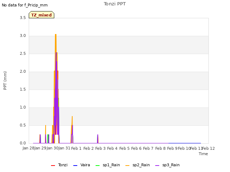Image resolution: width=230 pixels, height=172 pixels.
Task: Click the 1.5 y-axis tick label
Action: pyautogui.click(x=23, y=89)
